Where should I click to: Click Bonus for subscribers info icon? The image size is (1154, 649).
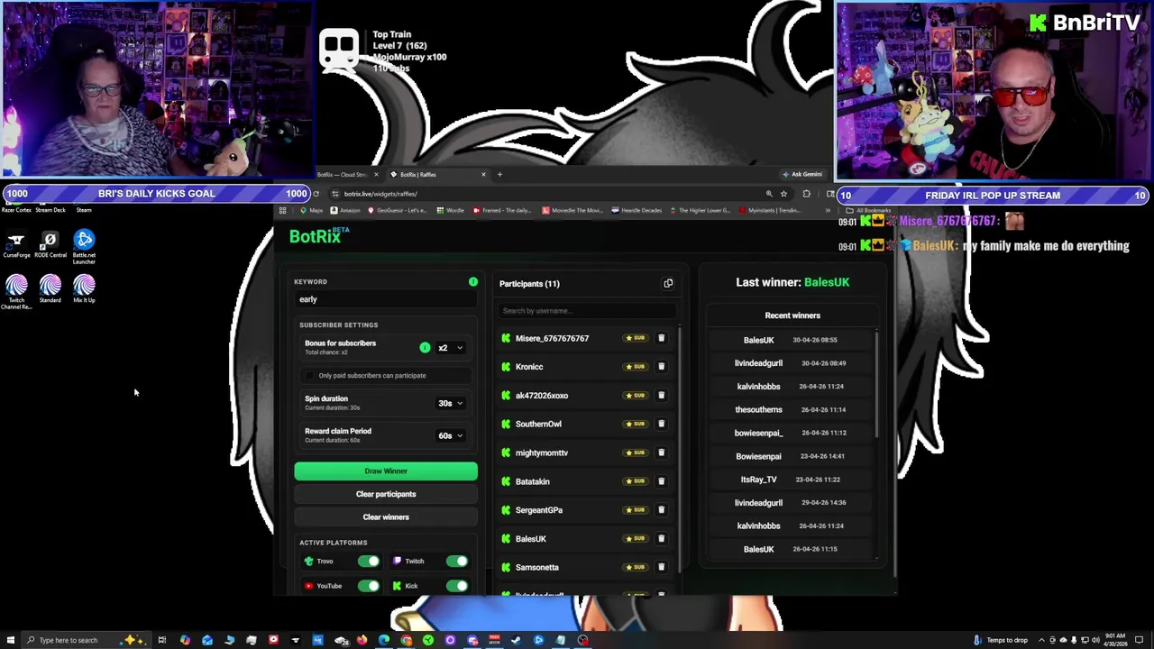425,347
